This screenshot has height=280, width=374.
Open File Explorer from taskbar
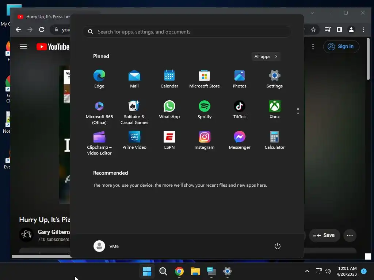tap(195, 271)
